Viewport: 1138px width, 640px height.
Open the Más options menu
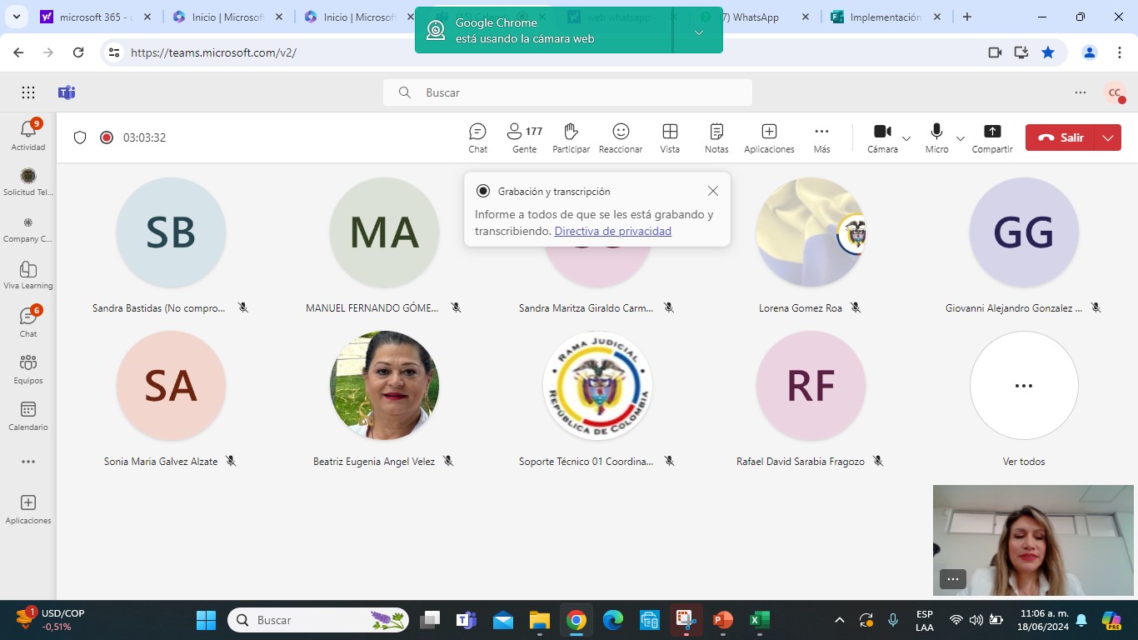tap(821, 137)
